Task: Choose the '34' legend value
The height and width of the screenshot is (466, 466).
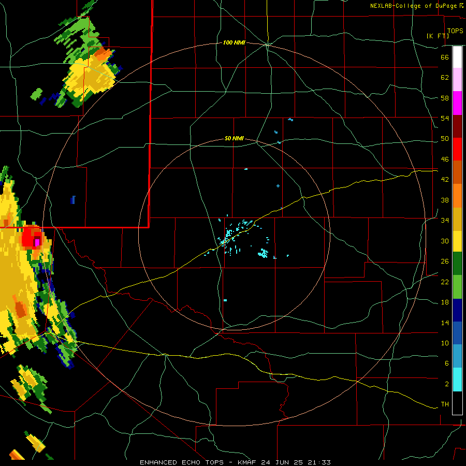Action: pyautogui.click(x=445, y=220)
